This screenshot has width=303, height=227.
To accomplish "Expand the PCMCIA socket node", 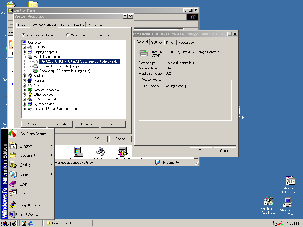I will tap(24, 99).
